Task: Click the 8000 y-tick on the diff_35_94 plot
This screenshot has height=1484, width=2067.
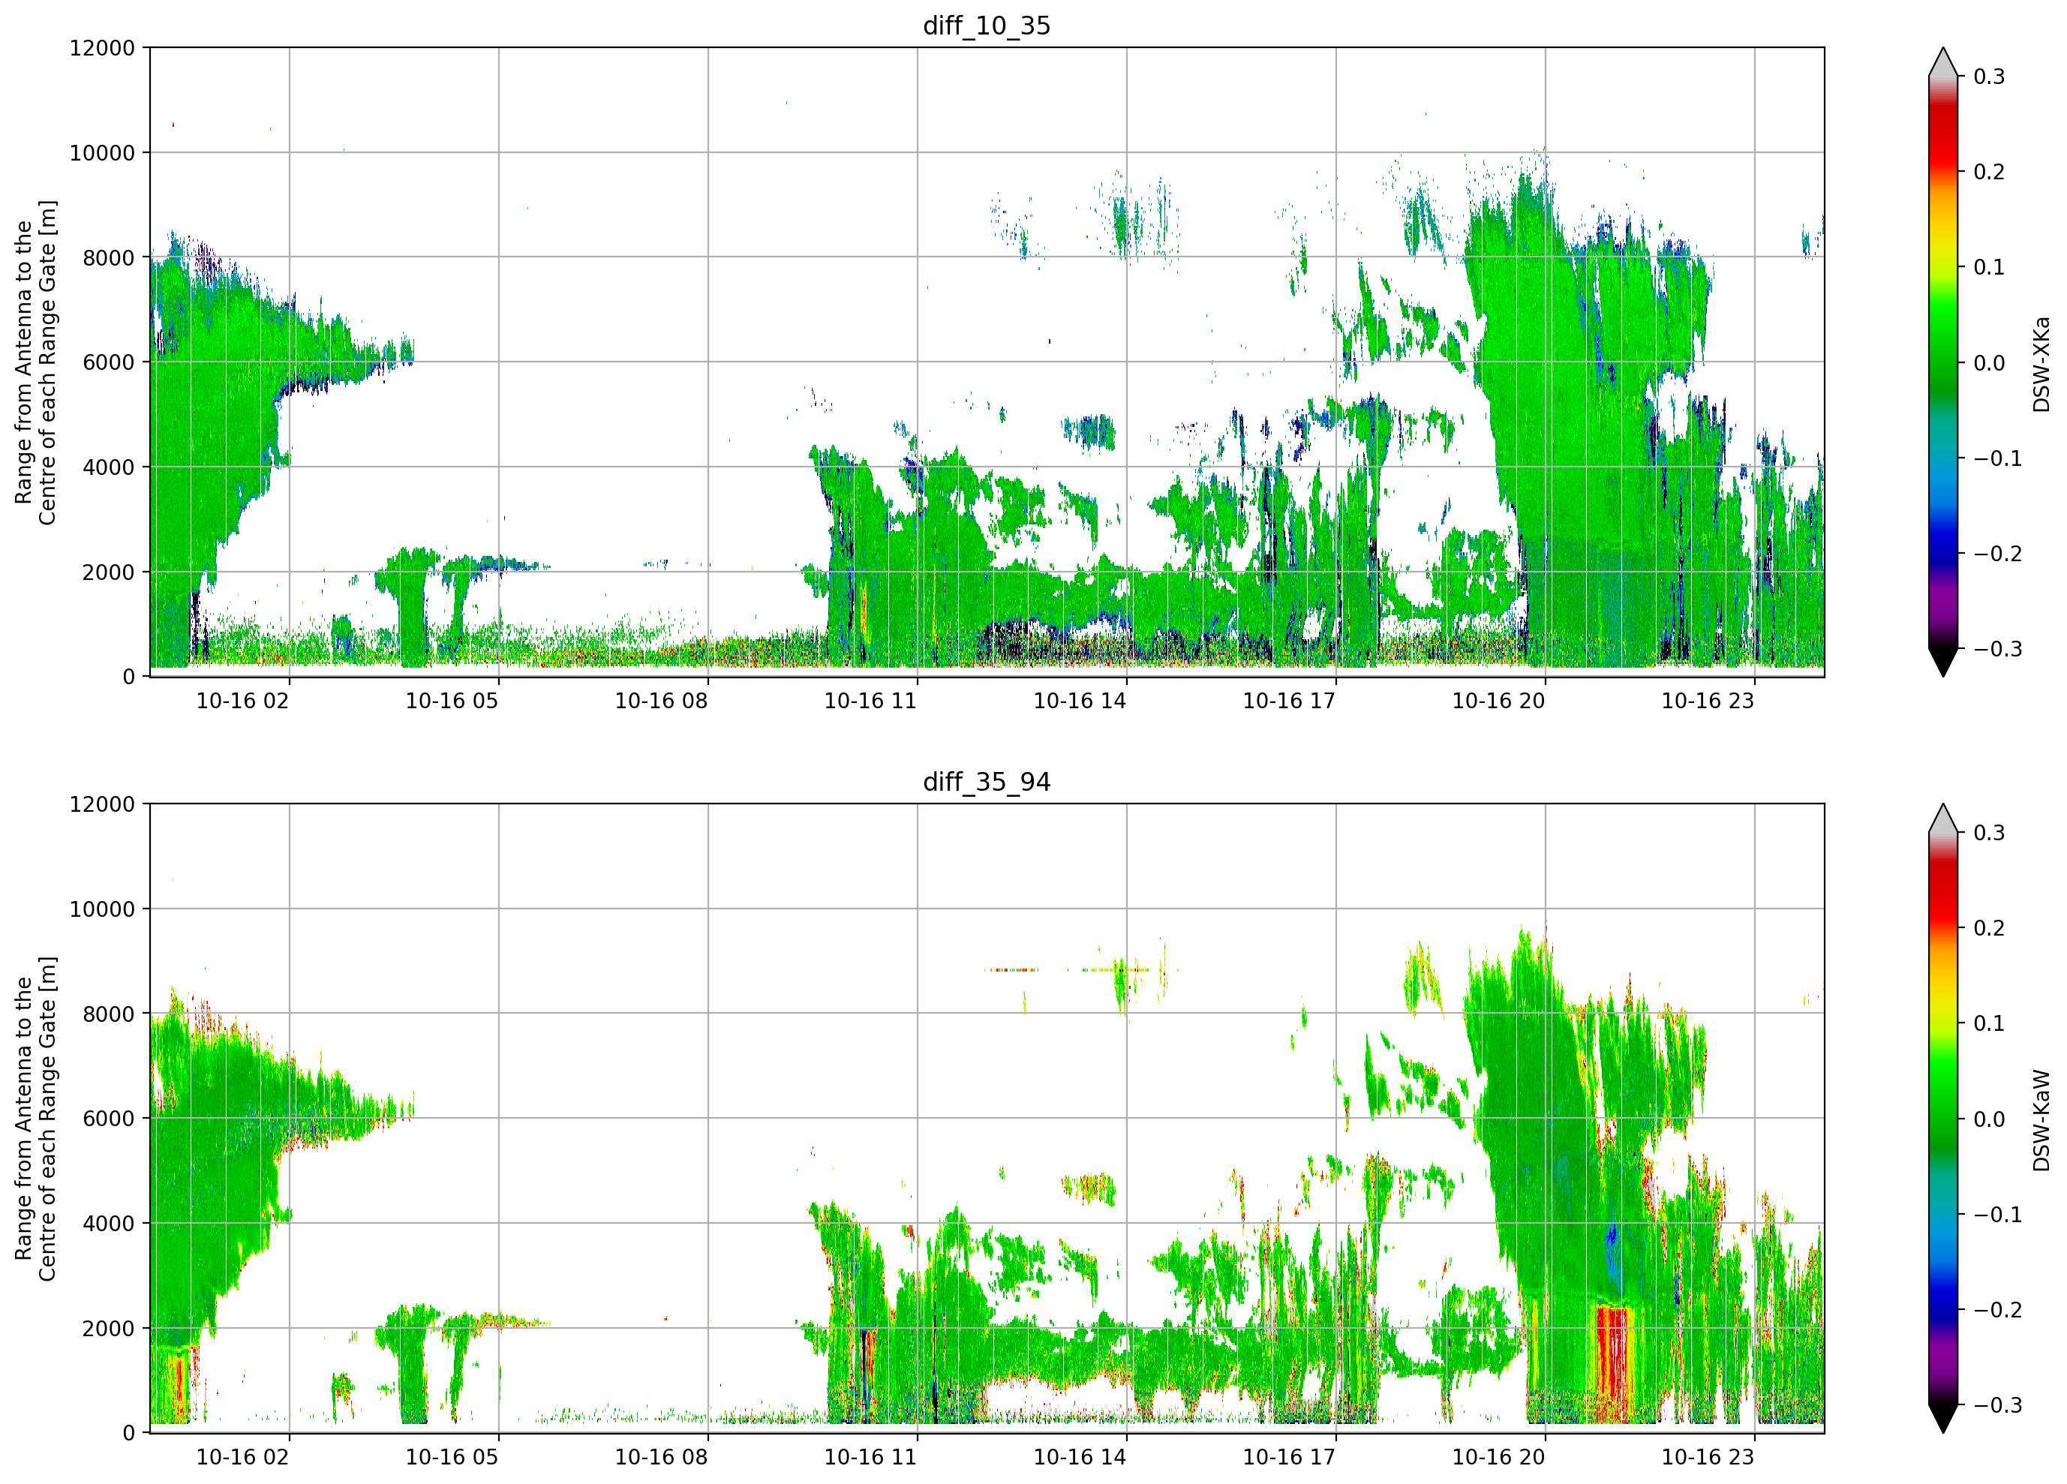Action: pos(109,1014)
